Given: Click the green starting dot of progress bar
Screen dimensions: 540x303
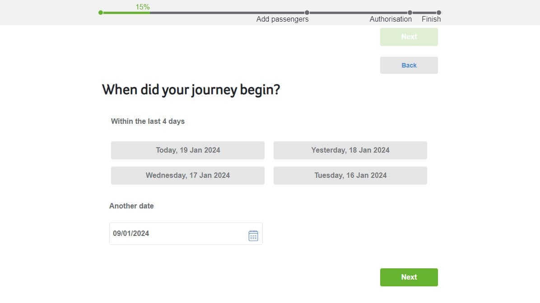Looking at the screenshot, I should pos(101,13).
